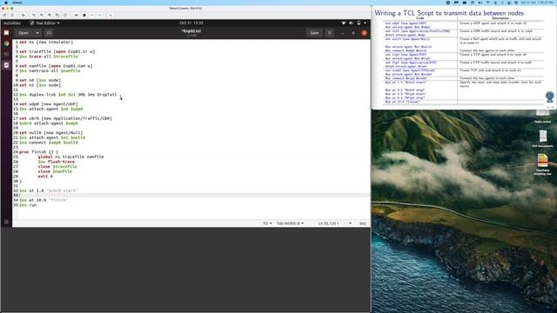Image resolution: width=557 pixels, height=313 pixels.
Task: Click line 1 'set ns [new Simulator]'
Action: point(46,43)
